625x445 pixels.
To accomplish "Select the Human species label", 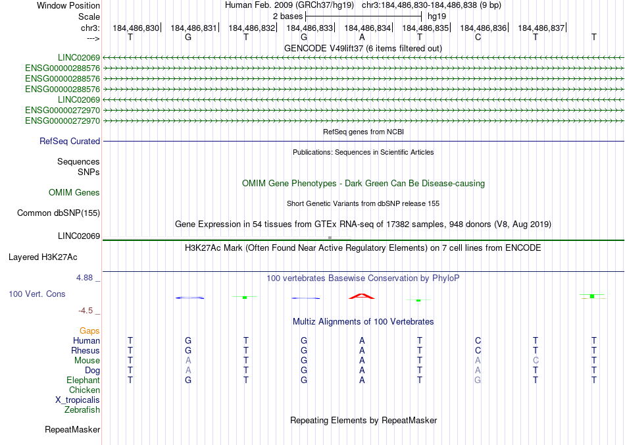I will 86,340.
